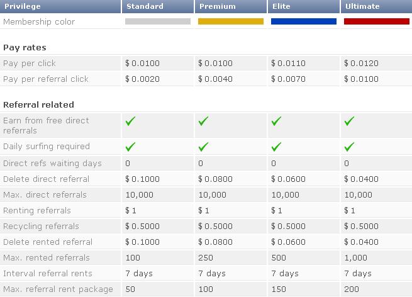Click Ultimate's green checkmark for free direct referrals
412x297 pixels.
pyautogui.click(x=350, y=121)
